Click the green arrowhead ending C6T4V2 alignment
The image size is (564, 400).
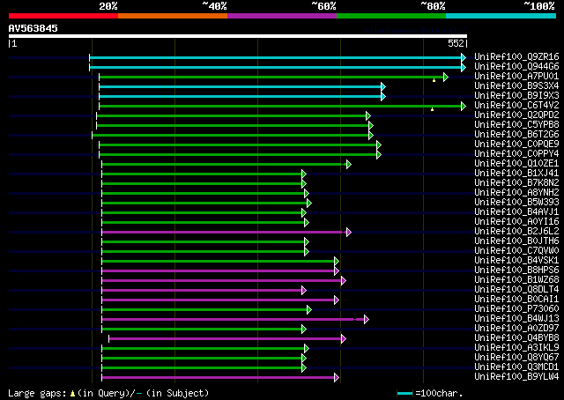464,106
